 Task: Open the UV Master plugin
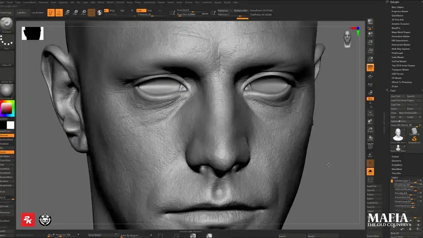pyautogui.click(x=397, y=78)
